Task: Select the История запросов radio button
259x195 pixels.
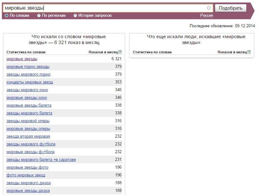Action: click(75, 16)
